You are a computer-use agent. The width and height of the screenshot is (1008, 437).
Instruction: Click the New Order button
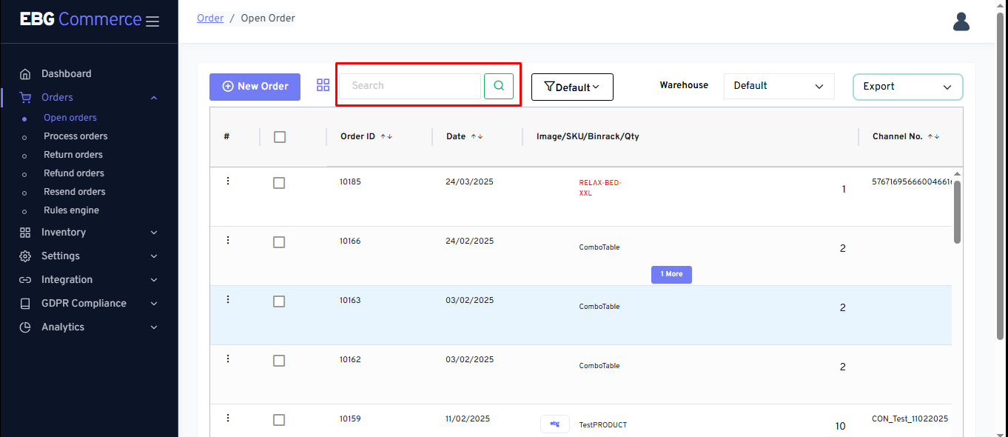(255, 87)
